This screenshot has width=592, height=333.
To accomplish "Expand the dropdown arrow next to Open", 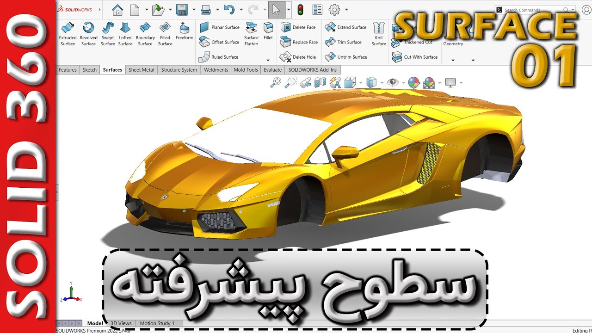I will point(170,10).
